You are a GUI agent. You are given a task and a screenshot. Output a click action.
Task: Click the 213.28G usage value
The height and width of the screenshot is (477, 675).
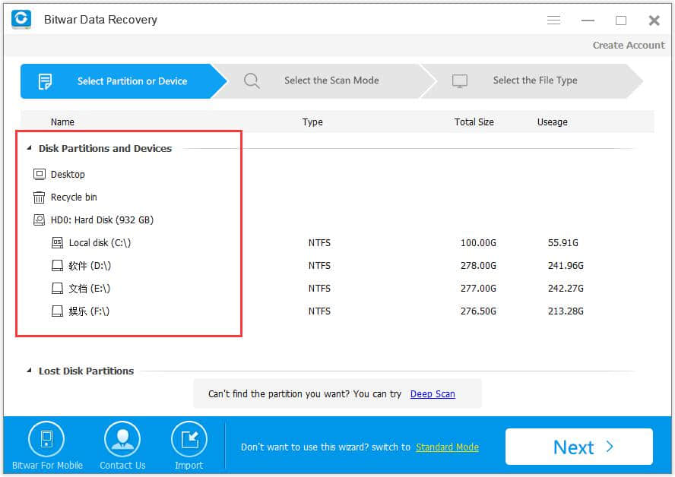tap(566, 311)
